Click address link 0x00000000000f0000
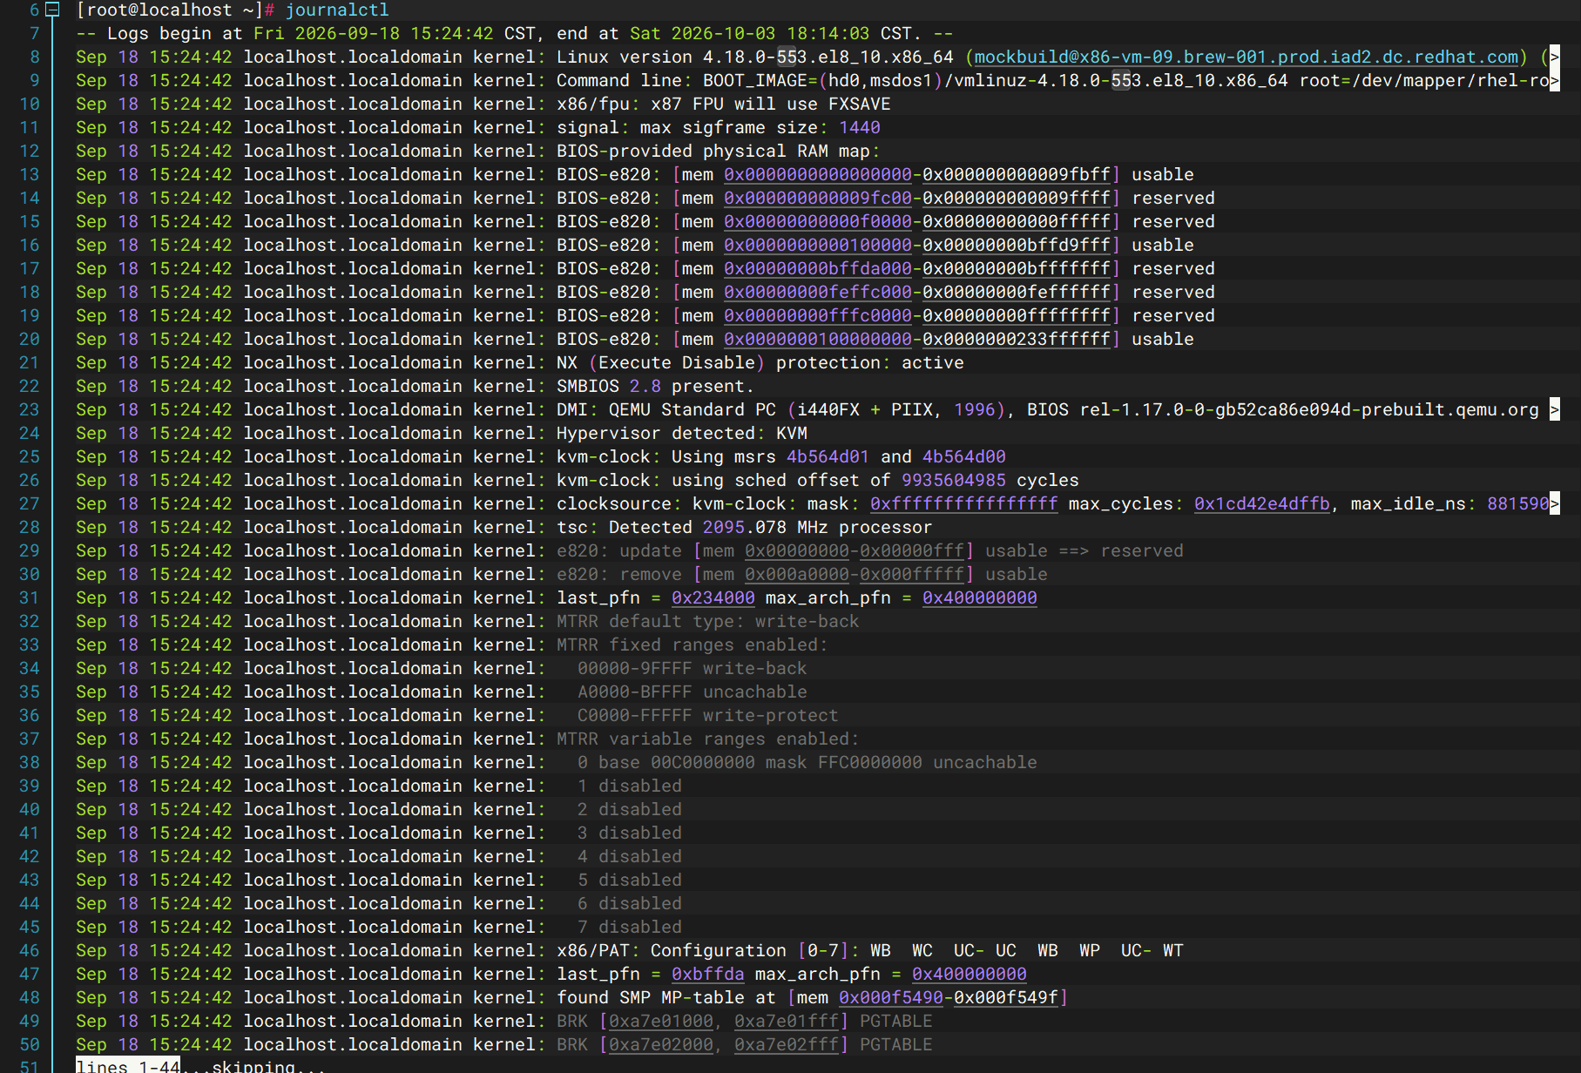 (x=818, y=221)
